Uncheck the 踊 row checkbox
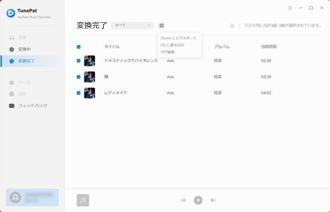 click(x=78, y=77)
